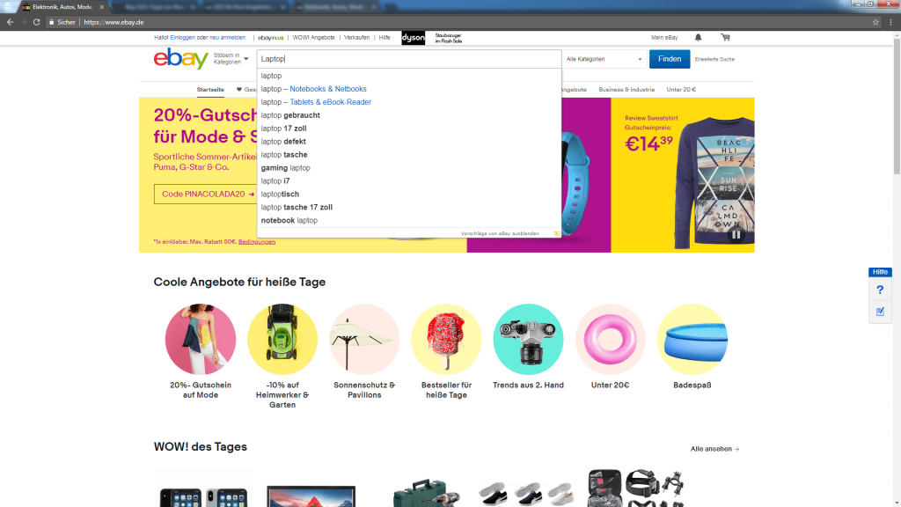Click the page vertical scrollbar
This screenshot has height=507, width=901.
[x=897, y=104]
